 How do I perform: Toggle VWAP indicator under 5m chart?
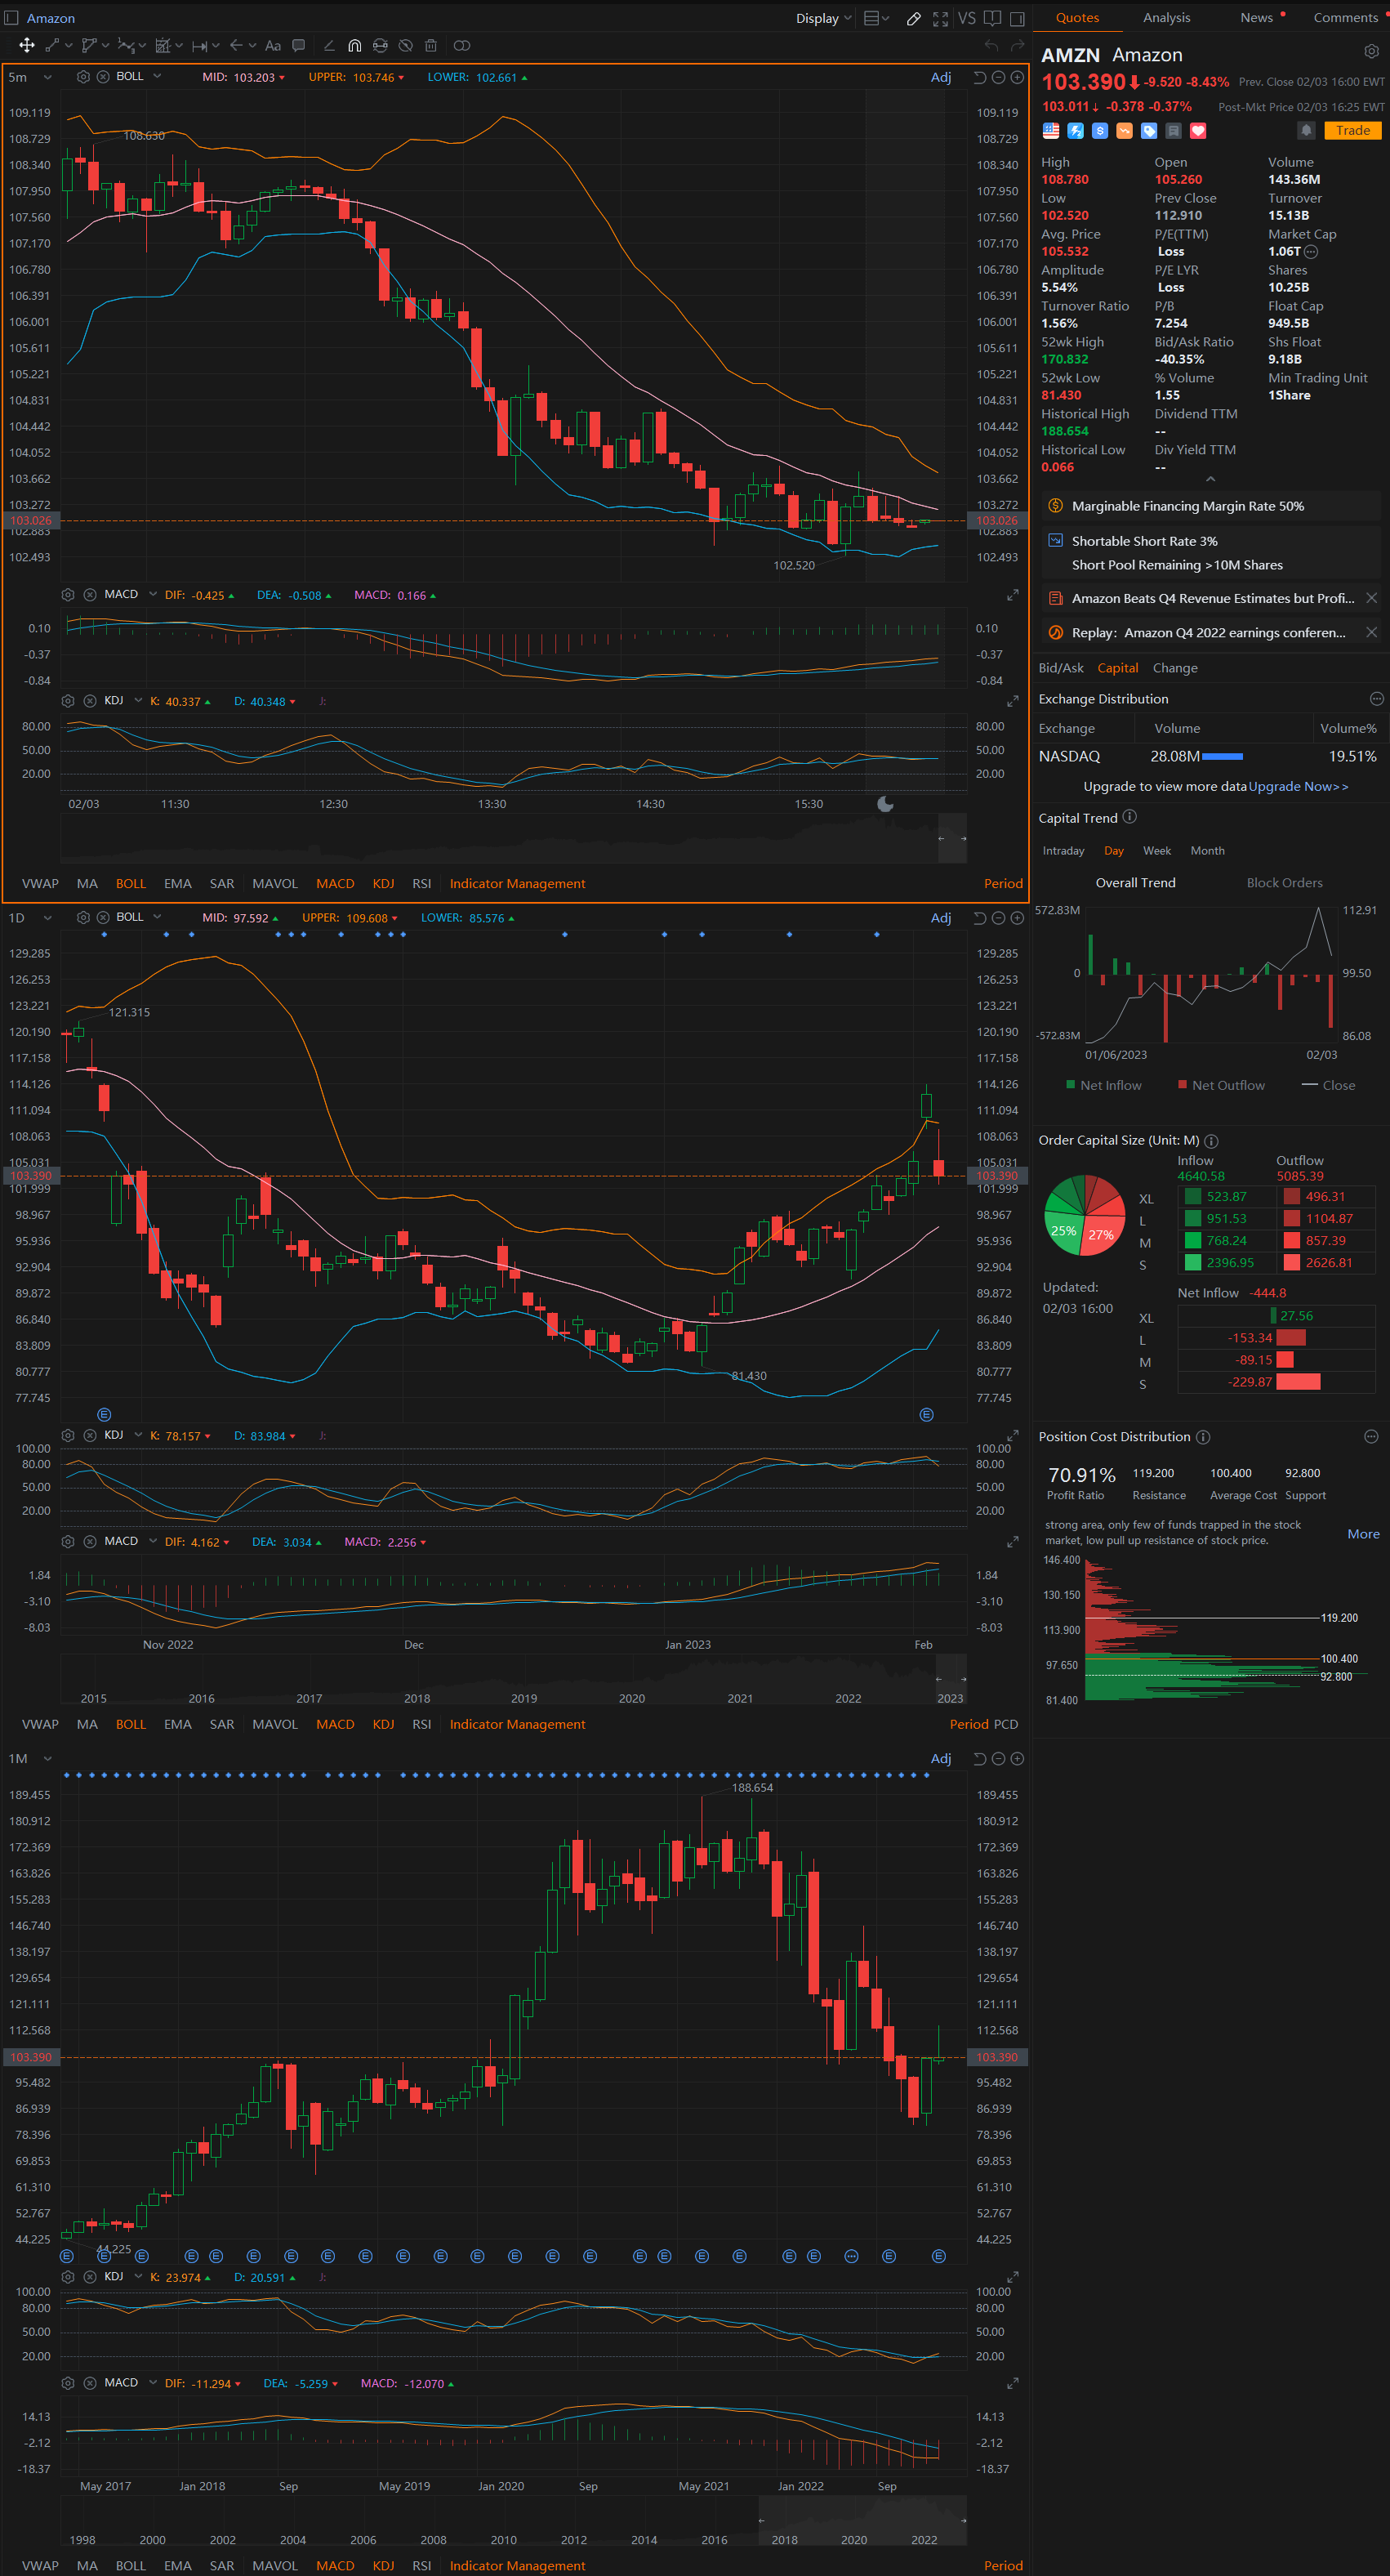[x=40, y=884]
